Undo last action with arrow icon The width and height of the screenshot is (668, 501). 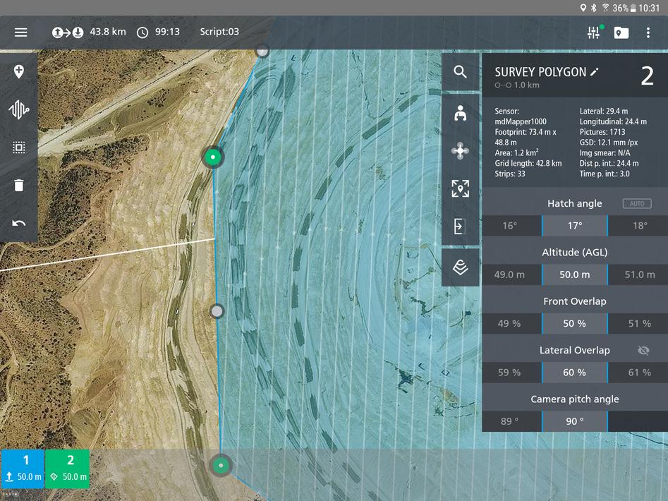click(19, 223)
